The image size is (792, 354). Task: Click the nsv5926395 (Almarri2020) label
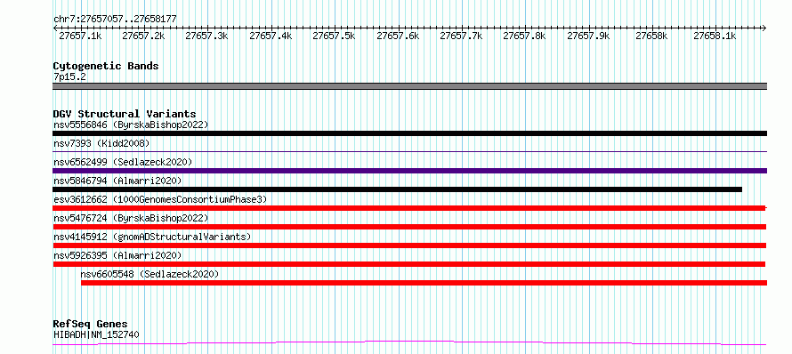(x=117, y=255)
